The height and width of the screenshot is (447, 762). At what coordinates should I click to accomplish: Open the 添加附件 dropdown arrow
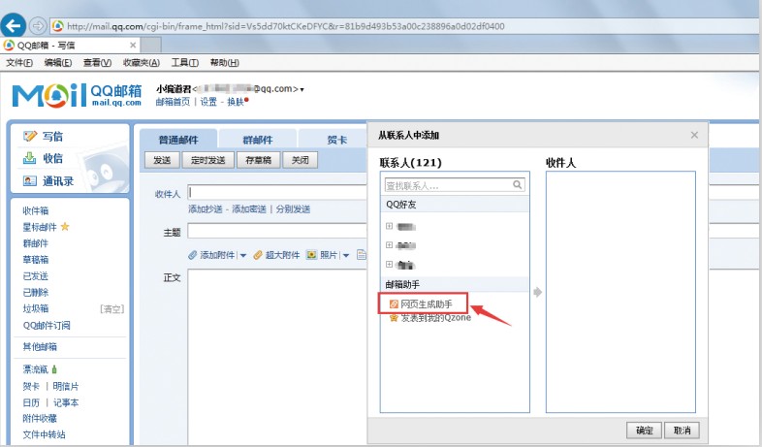[243, 256]
